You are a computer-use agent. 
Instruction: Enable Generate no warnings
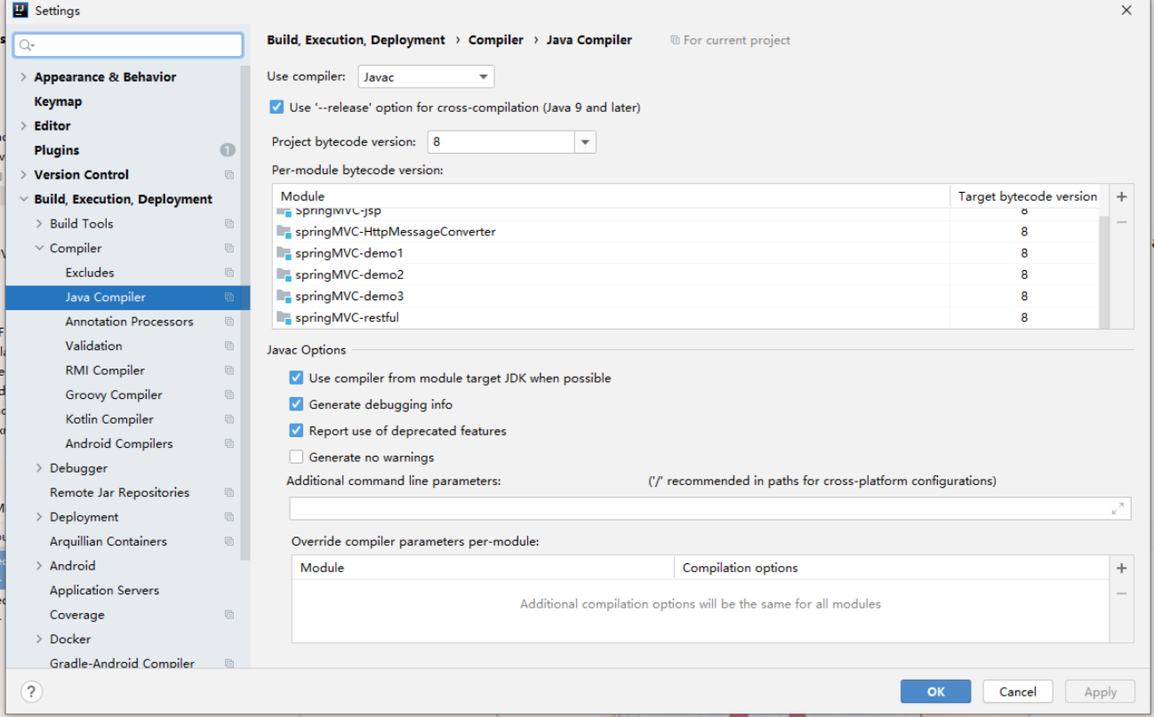296,458
